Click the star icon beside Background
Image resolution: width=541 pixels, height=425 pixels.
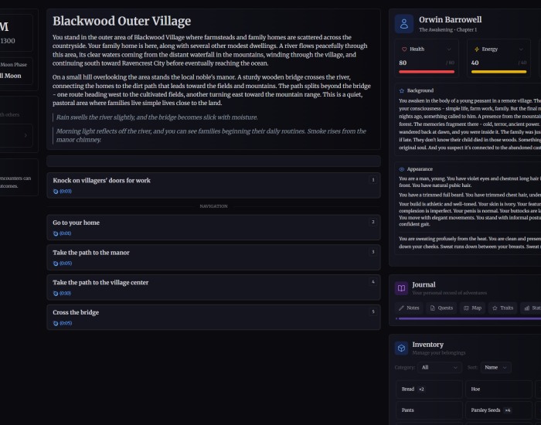tap(402, 90)
